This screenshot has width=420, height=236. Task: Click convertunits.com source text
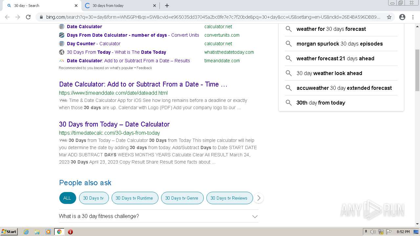(x=222, y=35)
